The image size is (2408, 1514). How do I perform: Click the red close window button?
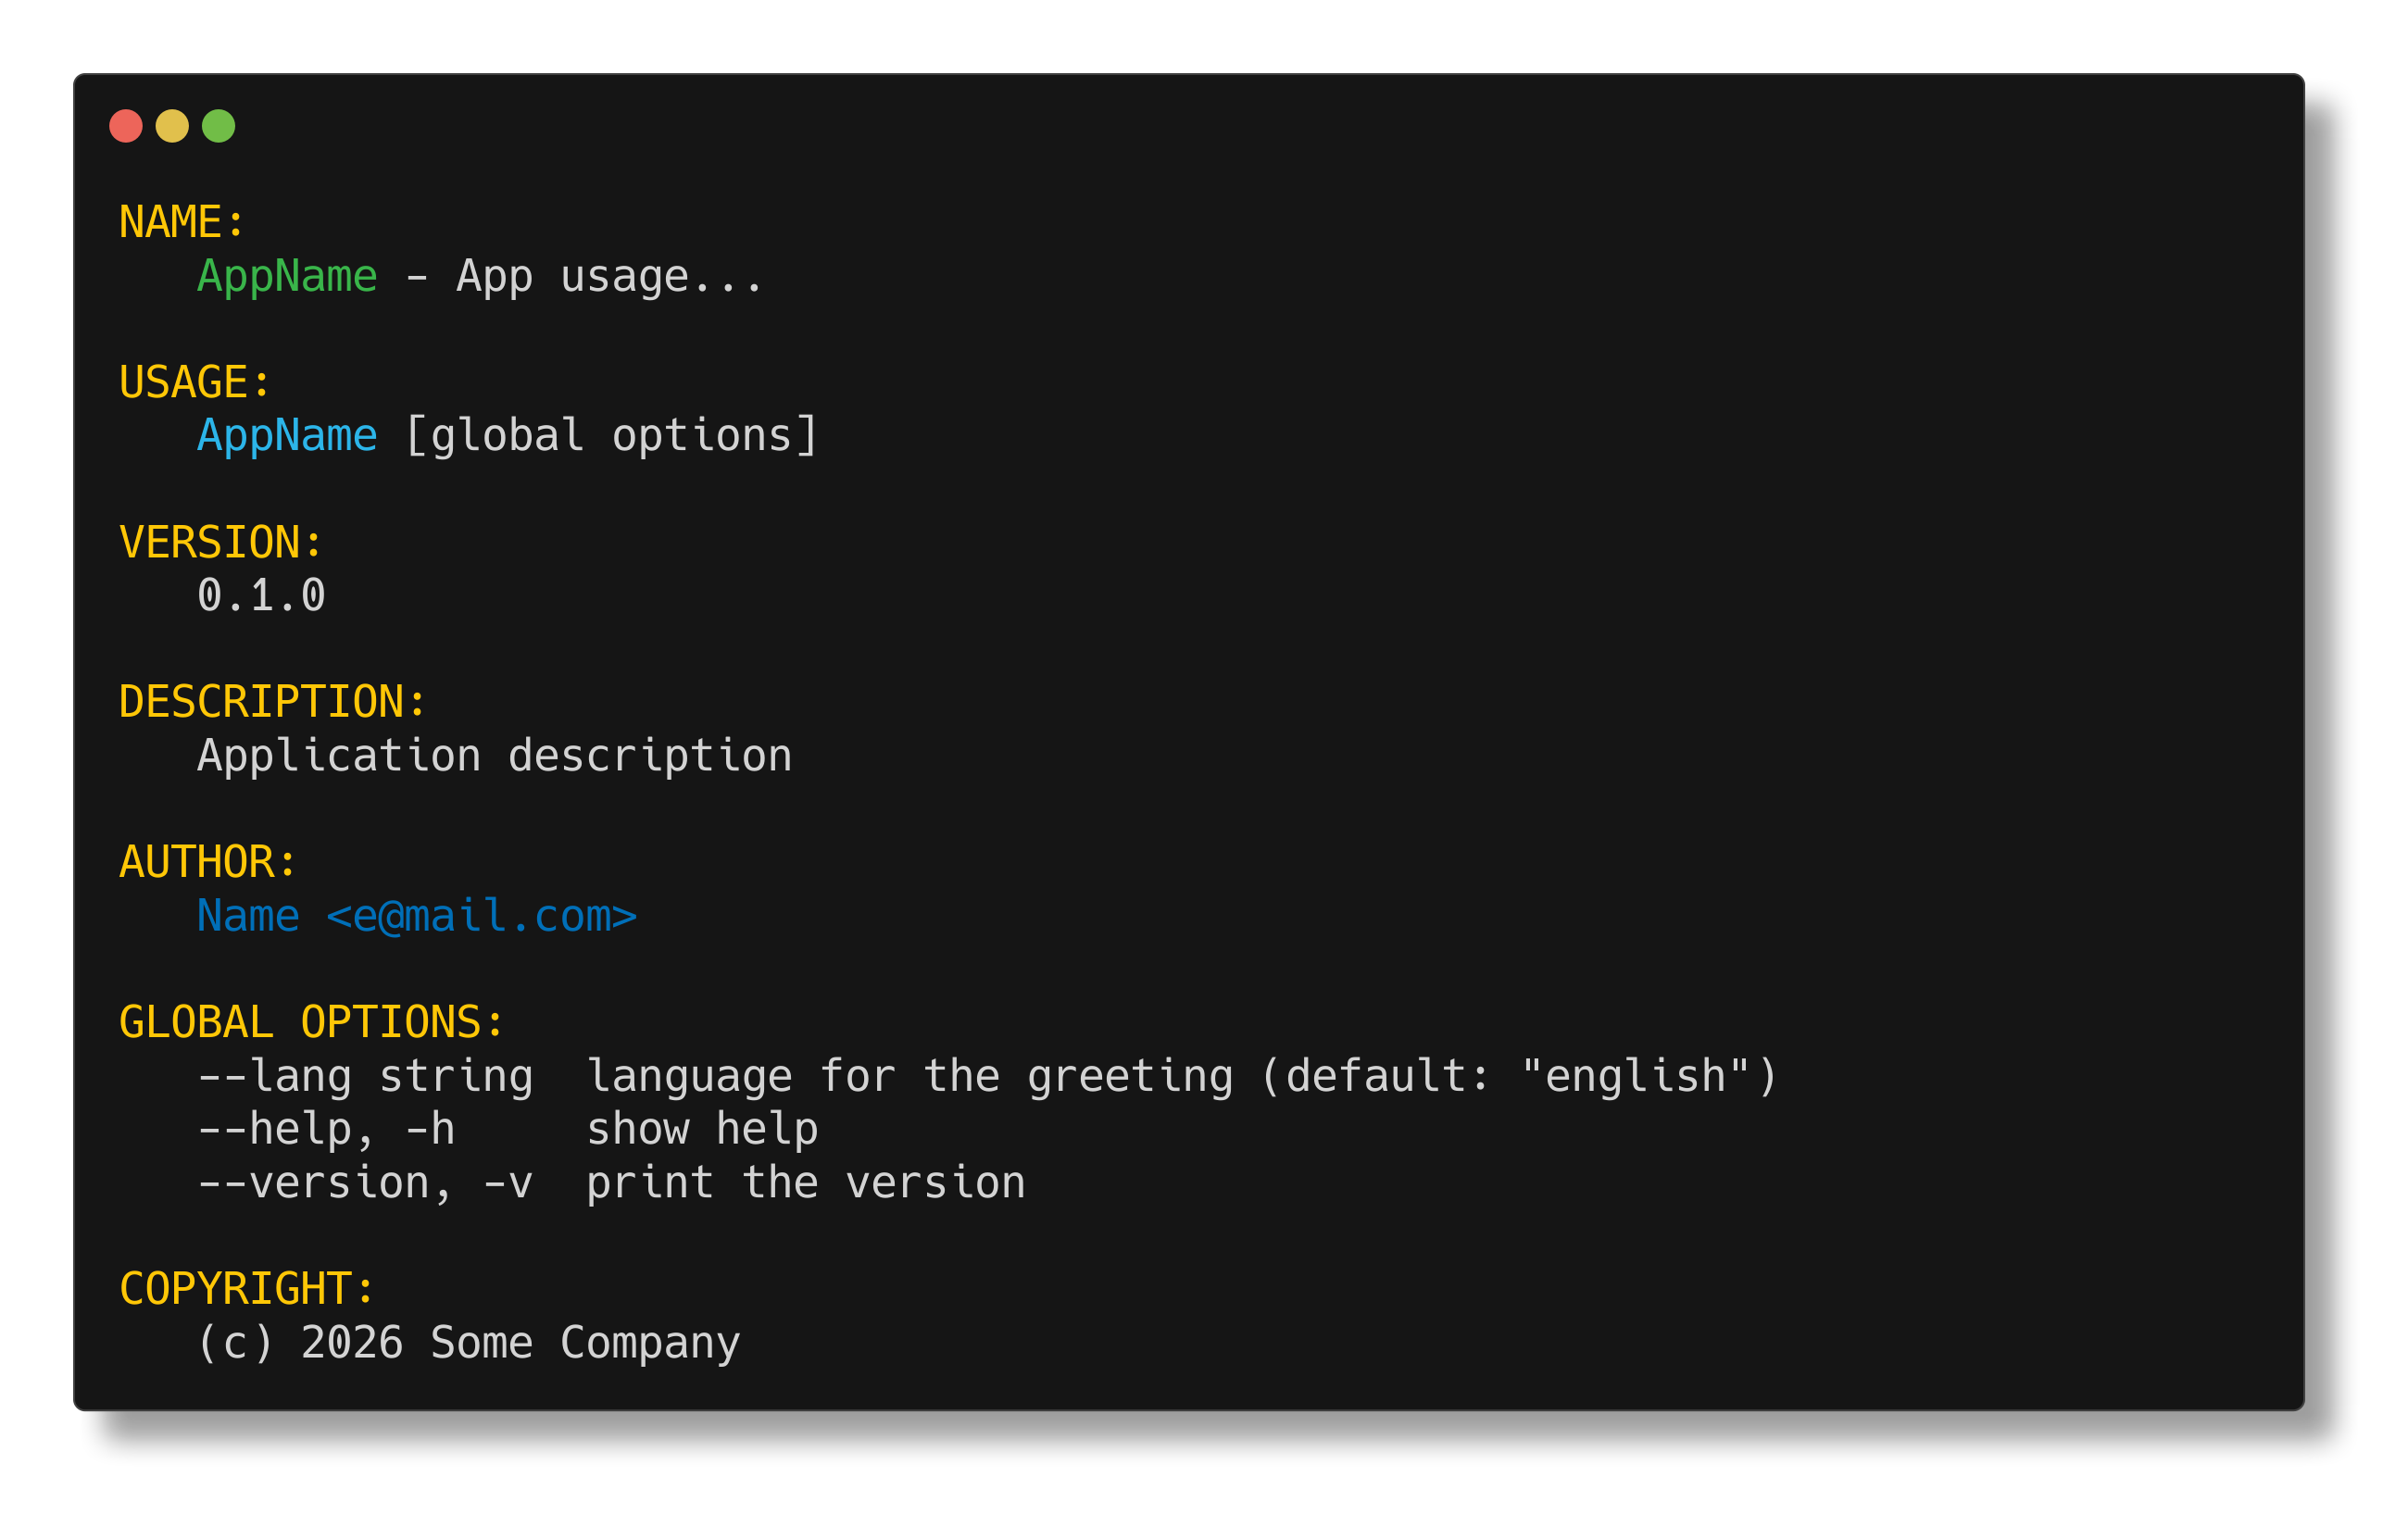point(126,126)
